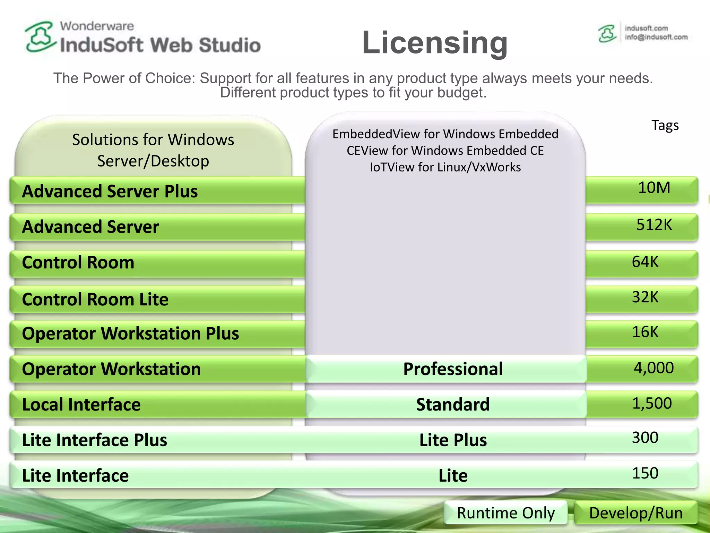710x533 pixels.
Task: Click 'EmbeddedView for Windows Embedded' text
Action: pos(445,134)
